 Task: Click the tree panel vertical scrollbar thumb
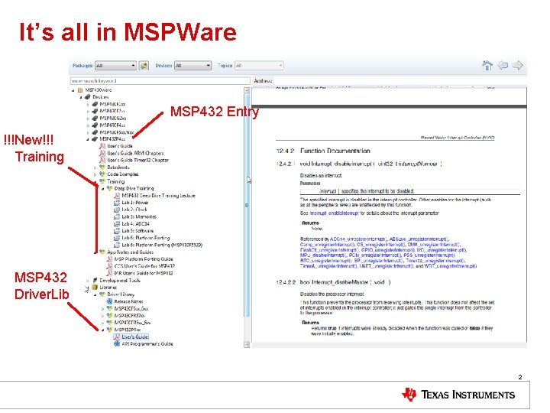247,205
